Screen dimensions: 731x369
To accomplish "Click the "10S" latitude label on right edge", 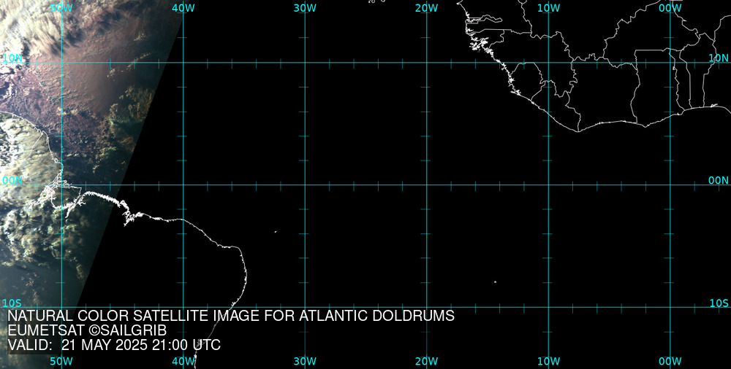I will point(719,303).
